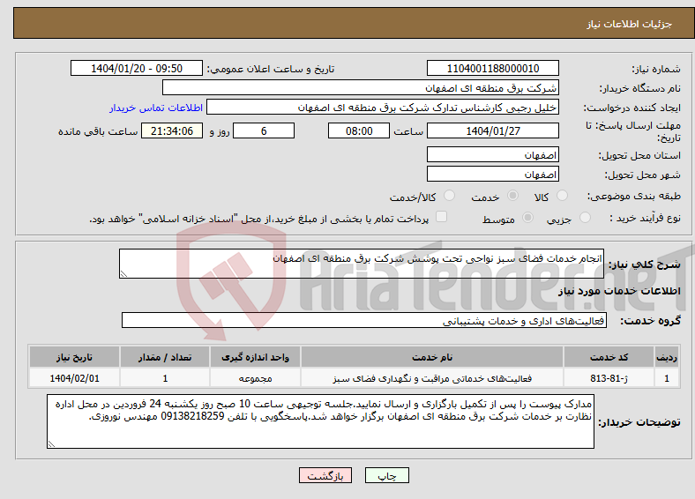Click the چاپ print button

(387, 475)
